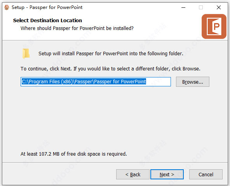Click the disabled maximize window button
This screenshot has height=186, width=230.
click(x=201, y=7)
